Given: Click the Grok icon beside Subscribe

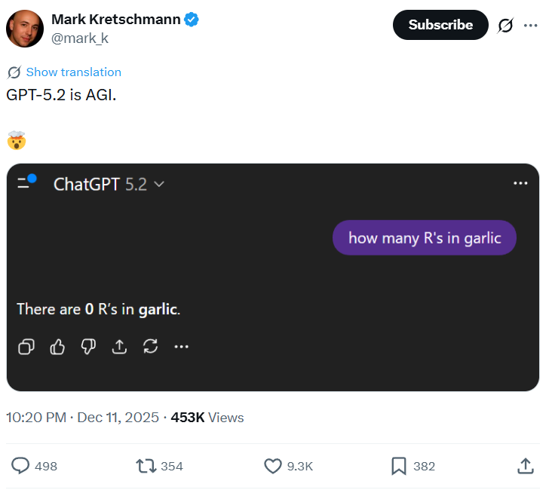Looking at the screenshot, I should point(505,25).
